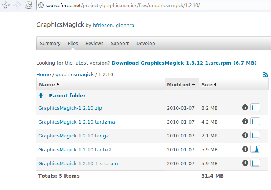Screen dimensions: 271x190
Task: Open glennrp's profile link
Action: click(x=125, y=25)
